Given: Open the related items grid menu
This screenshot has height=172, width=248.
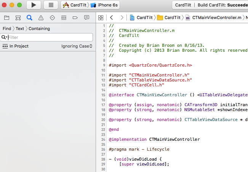Looking at the screenshot, I should tap(101, 18).
